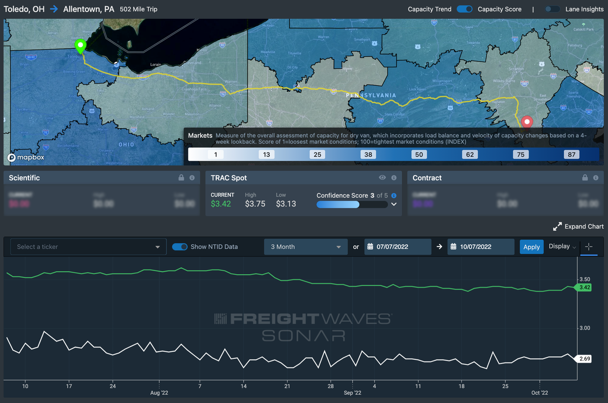The height and width of the screenshot is (403, 608).
Task: Click the legend value 50 swatch
Action: (419, 155)
